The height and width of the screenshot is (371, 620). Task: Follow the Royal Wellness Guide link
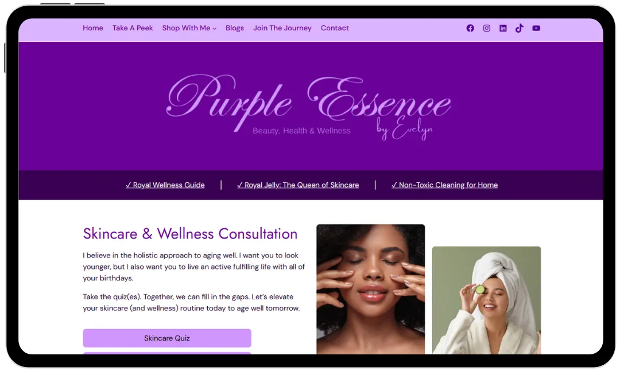click(x=165, y=185)
